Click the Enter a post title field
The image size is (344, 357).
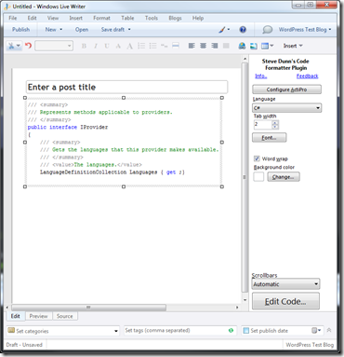126,87
